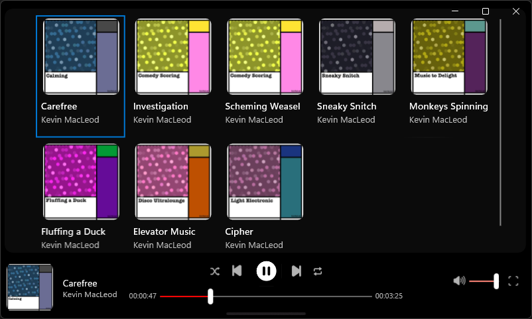Select the Fluffing a Duck title
532x319 pixels.
pos(73,231)
